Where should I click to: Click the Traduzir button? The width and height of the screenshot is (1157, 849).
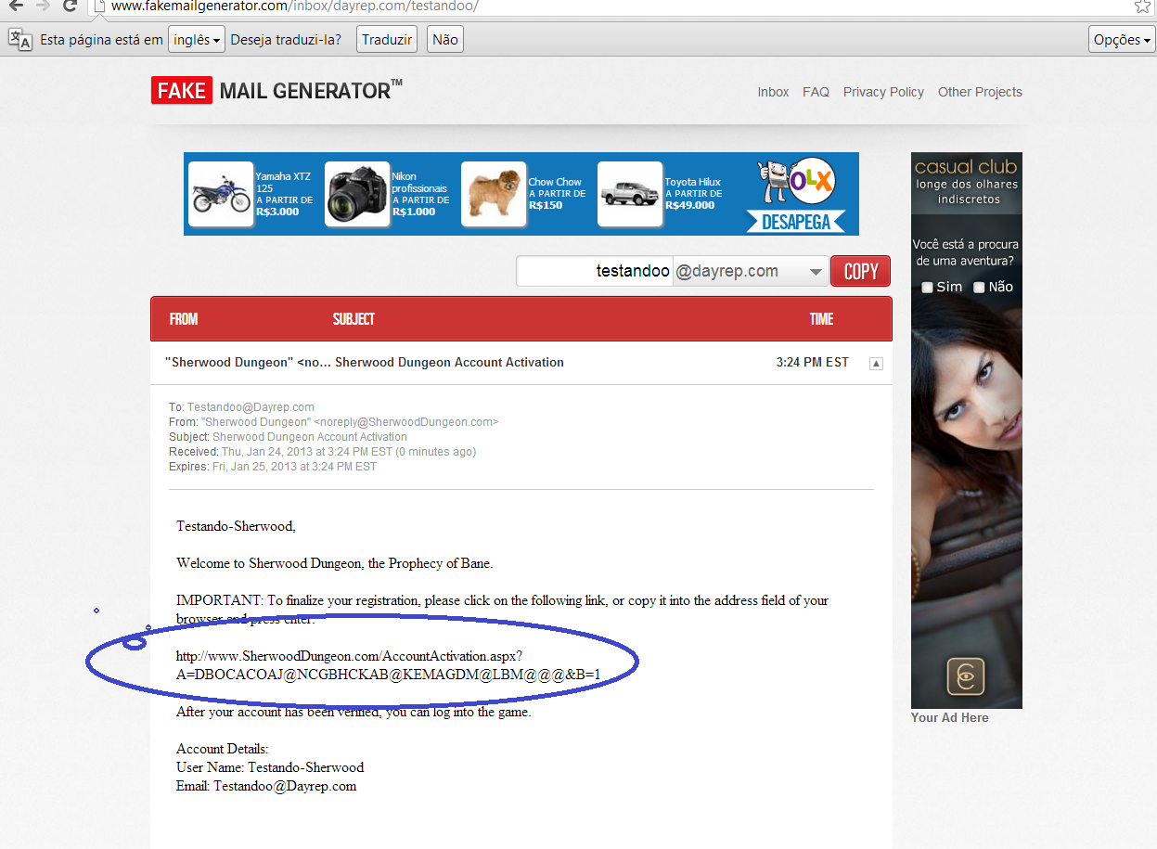(386, 40)
